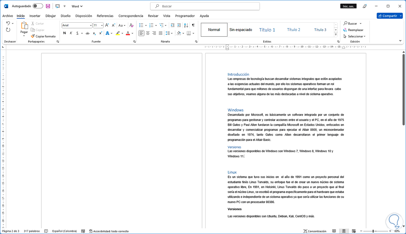Open the Revisar ribbon tab
Screen dimensions: 406x234
pyautogui.click(x=153, y=16)
